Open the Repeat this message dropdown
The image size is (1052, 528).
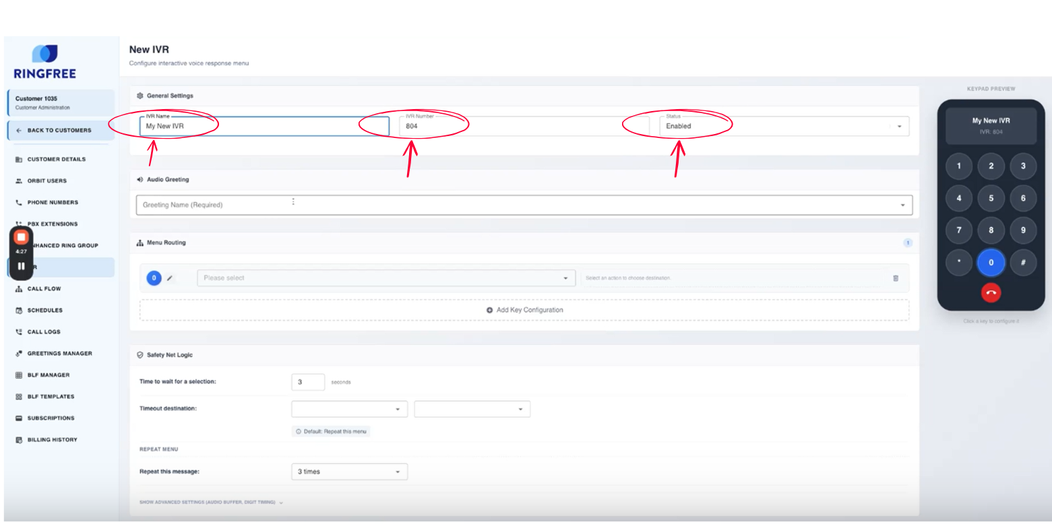pyautogui.click(x=349, y=471)
